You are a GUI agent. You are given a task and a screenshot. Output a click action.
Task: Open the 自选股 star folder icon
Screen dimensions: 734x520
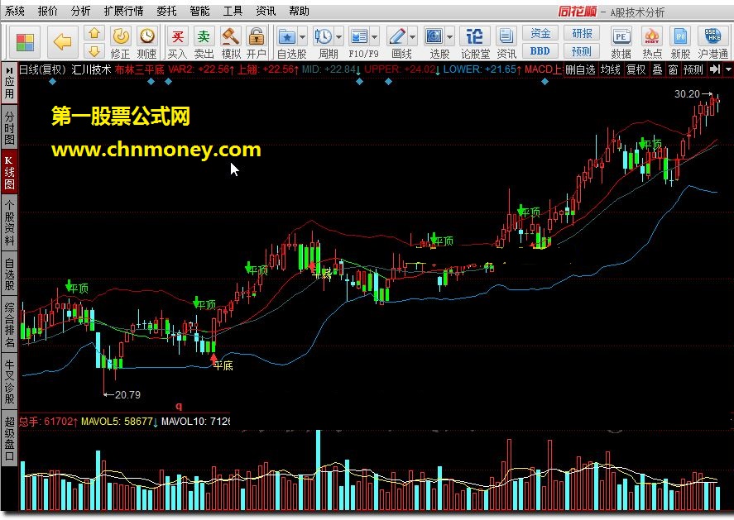286,36
